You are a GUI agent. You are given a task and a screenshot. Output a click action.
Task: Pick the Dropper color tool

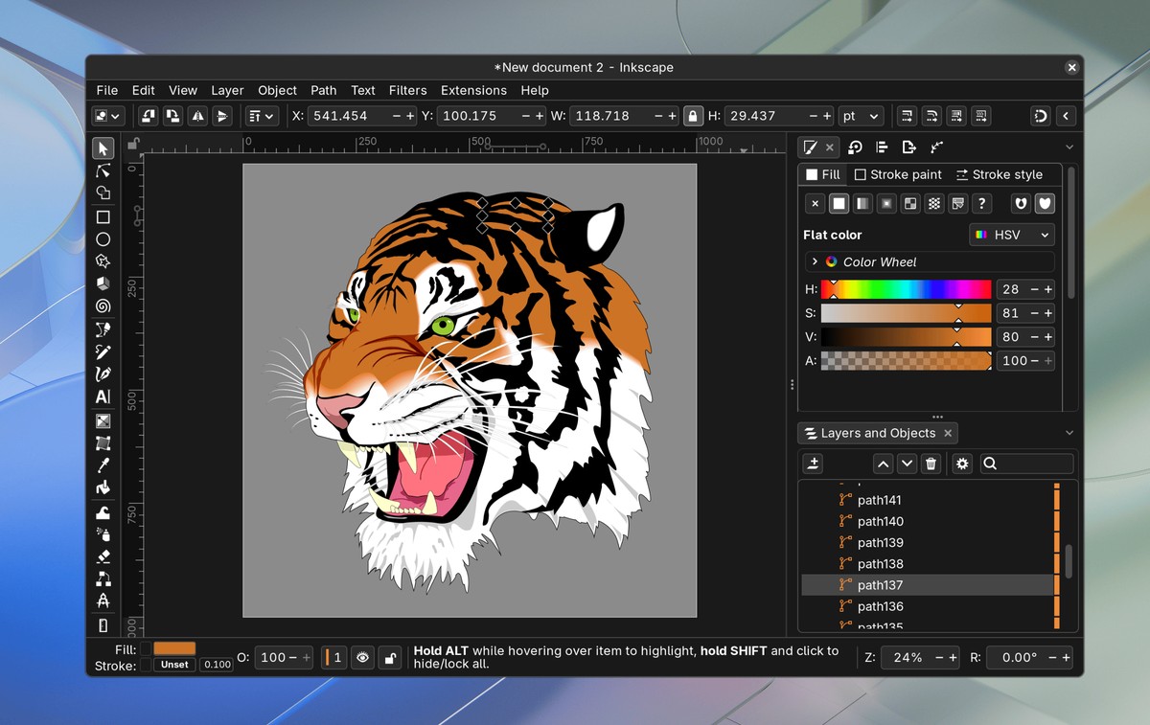[103, 465]
